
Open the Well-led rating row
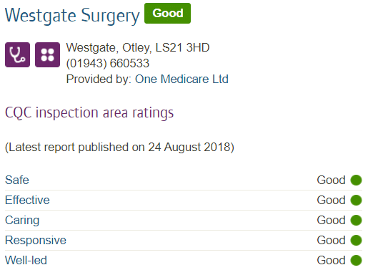(x=184, y=260)
